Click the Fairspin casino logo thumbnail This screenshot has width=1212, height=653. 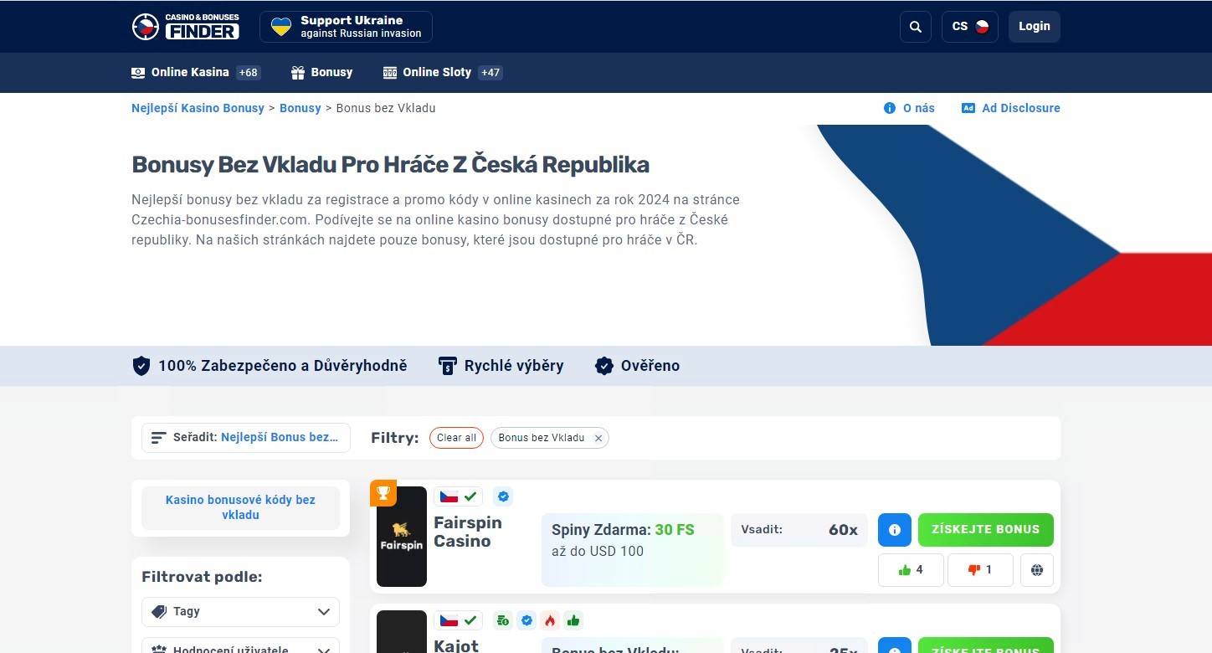click(402, 537)
